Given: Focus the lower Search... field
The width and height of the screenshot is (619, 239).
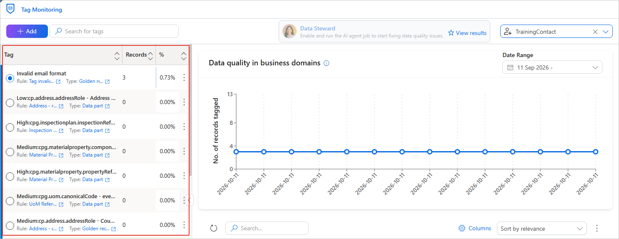Looking at the screenshot, I should (267, 228).
